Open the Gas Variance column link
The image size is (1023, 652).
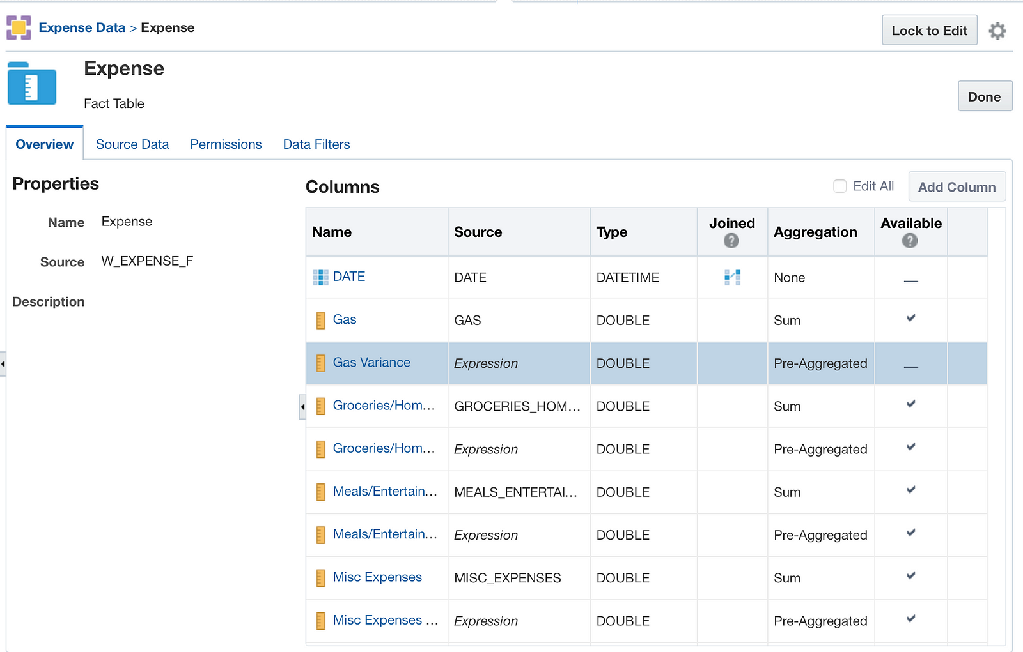pyautogui.click(x=371, y=363)
